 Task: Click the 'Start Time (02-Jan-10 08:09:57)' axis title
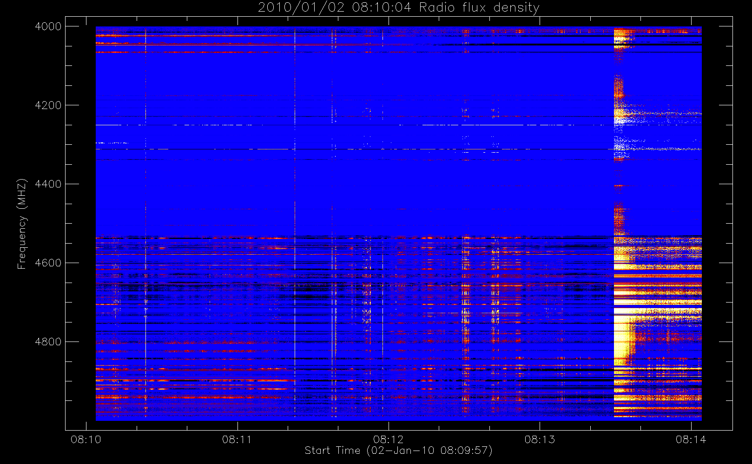(x=398, y=451)
